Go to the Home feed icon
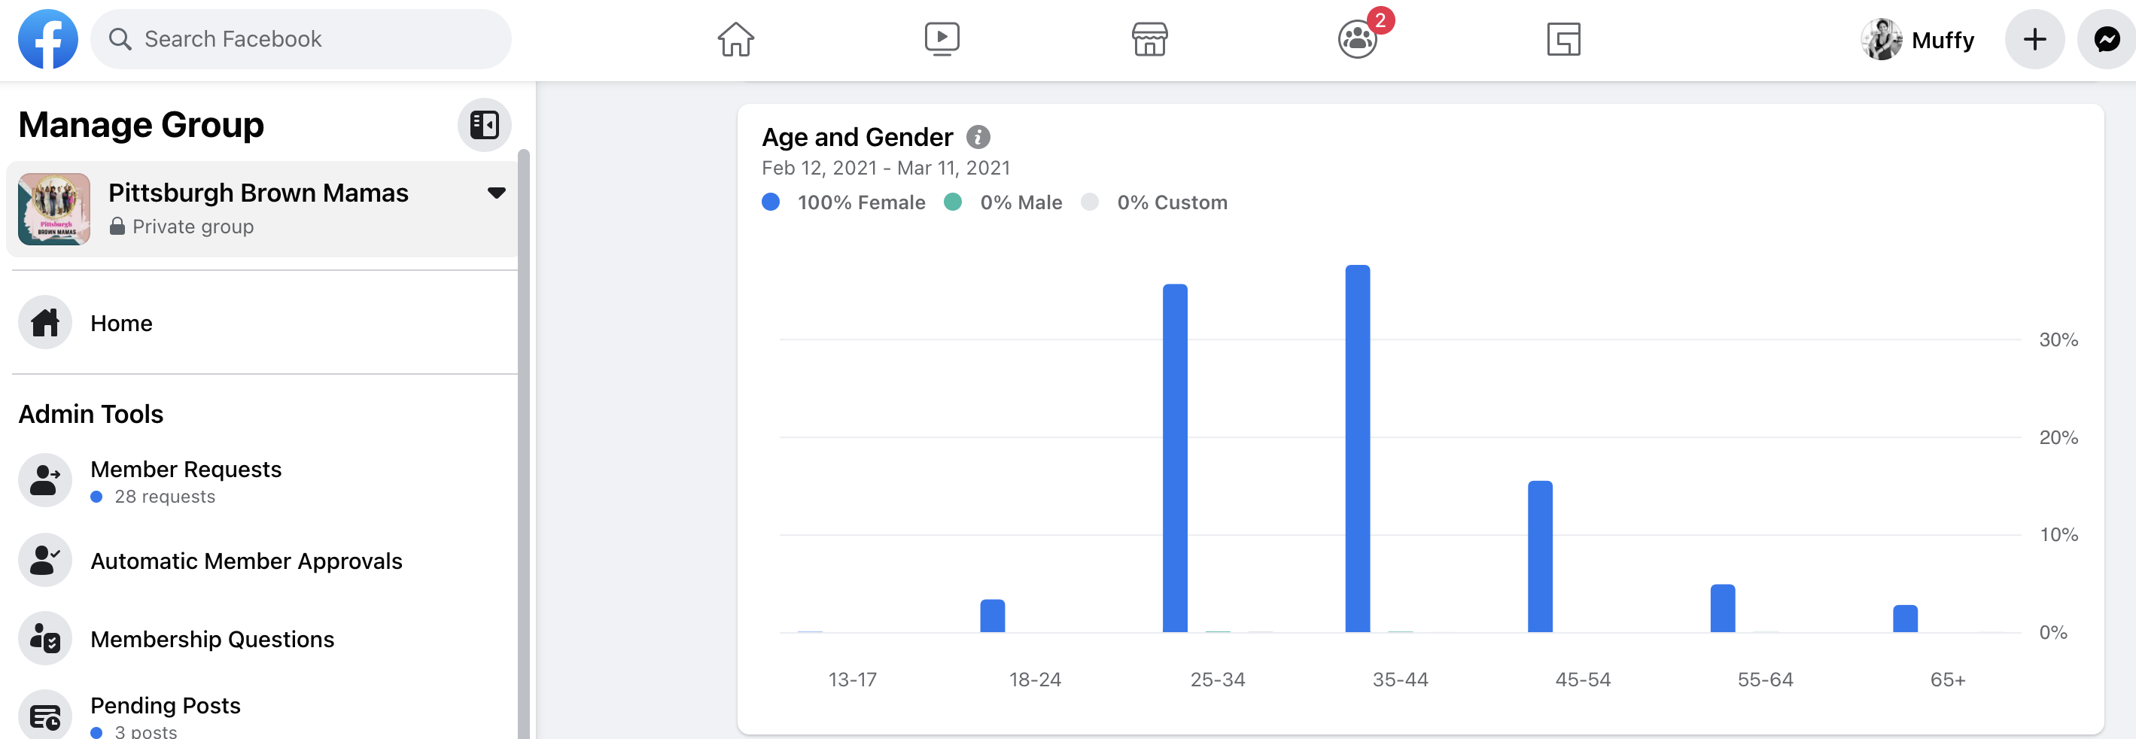This screenshot has width=2136, height=739. click(735, 39)
